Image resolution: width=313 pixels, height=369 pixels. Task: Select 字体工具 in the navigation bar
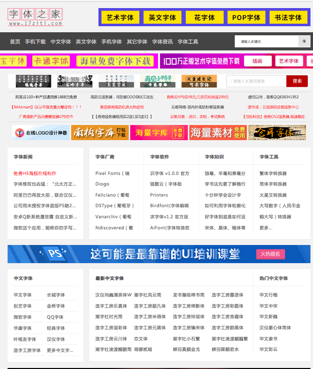(188, 42)
